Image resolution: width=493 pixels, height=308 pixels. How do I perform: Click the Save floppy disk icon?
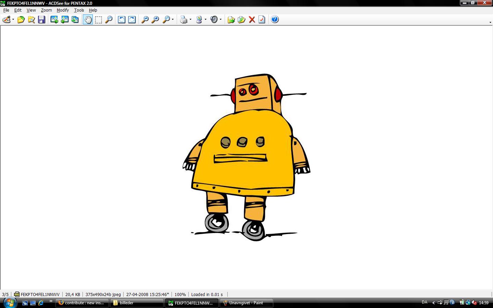coord(41,20)
